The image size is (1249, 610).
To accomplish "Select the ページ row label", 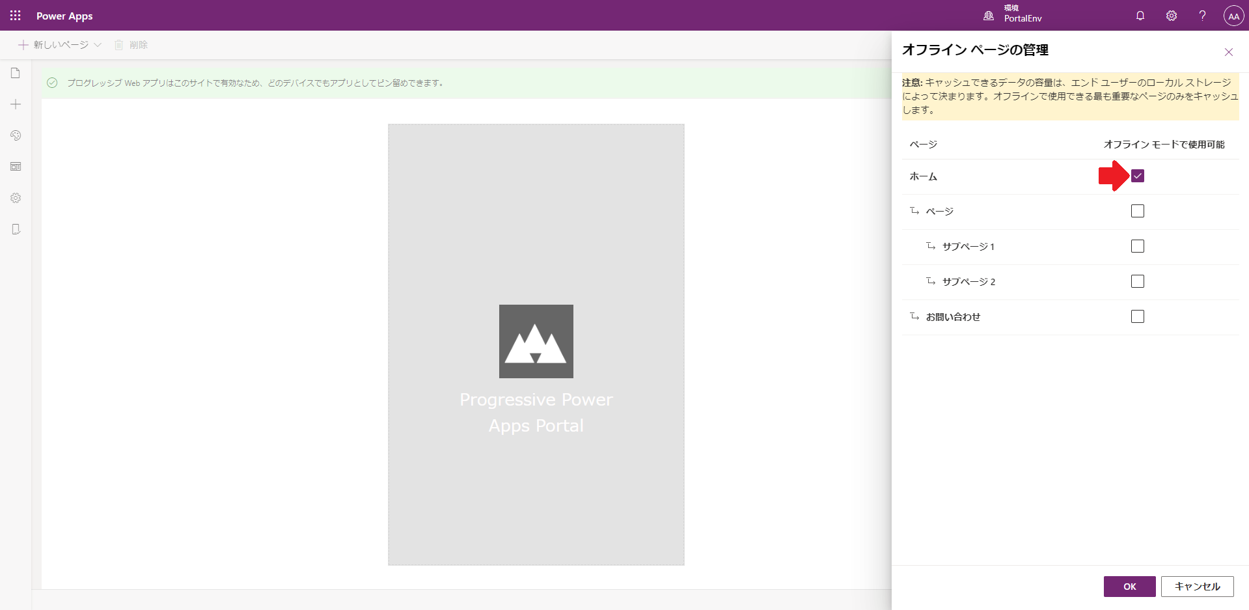I will pos(939,212).
